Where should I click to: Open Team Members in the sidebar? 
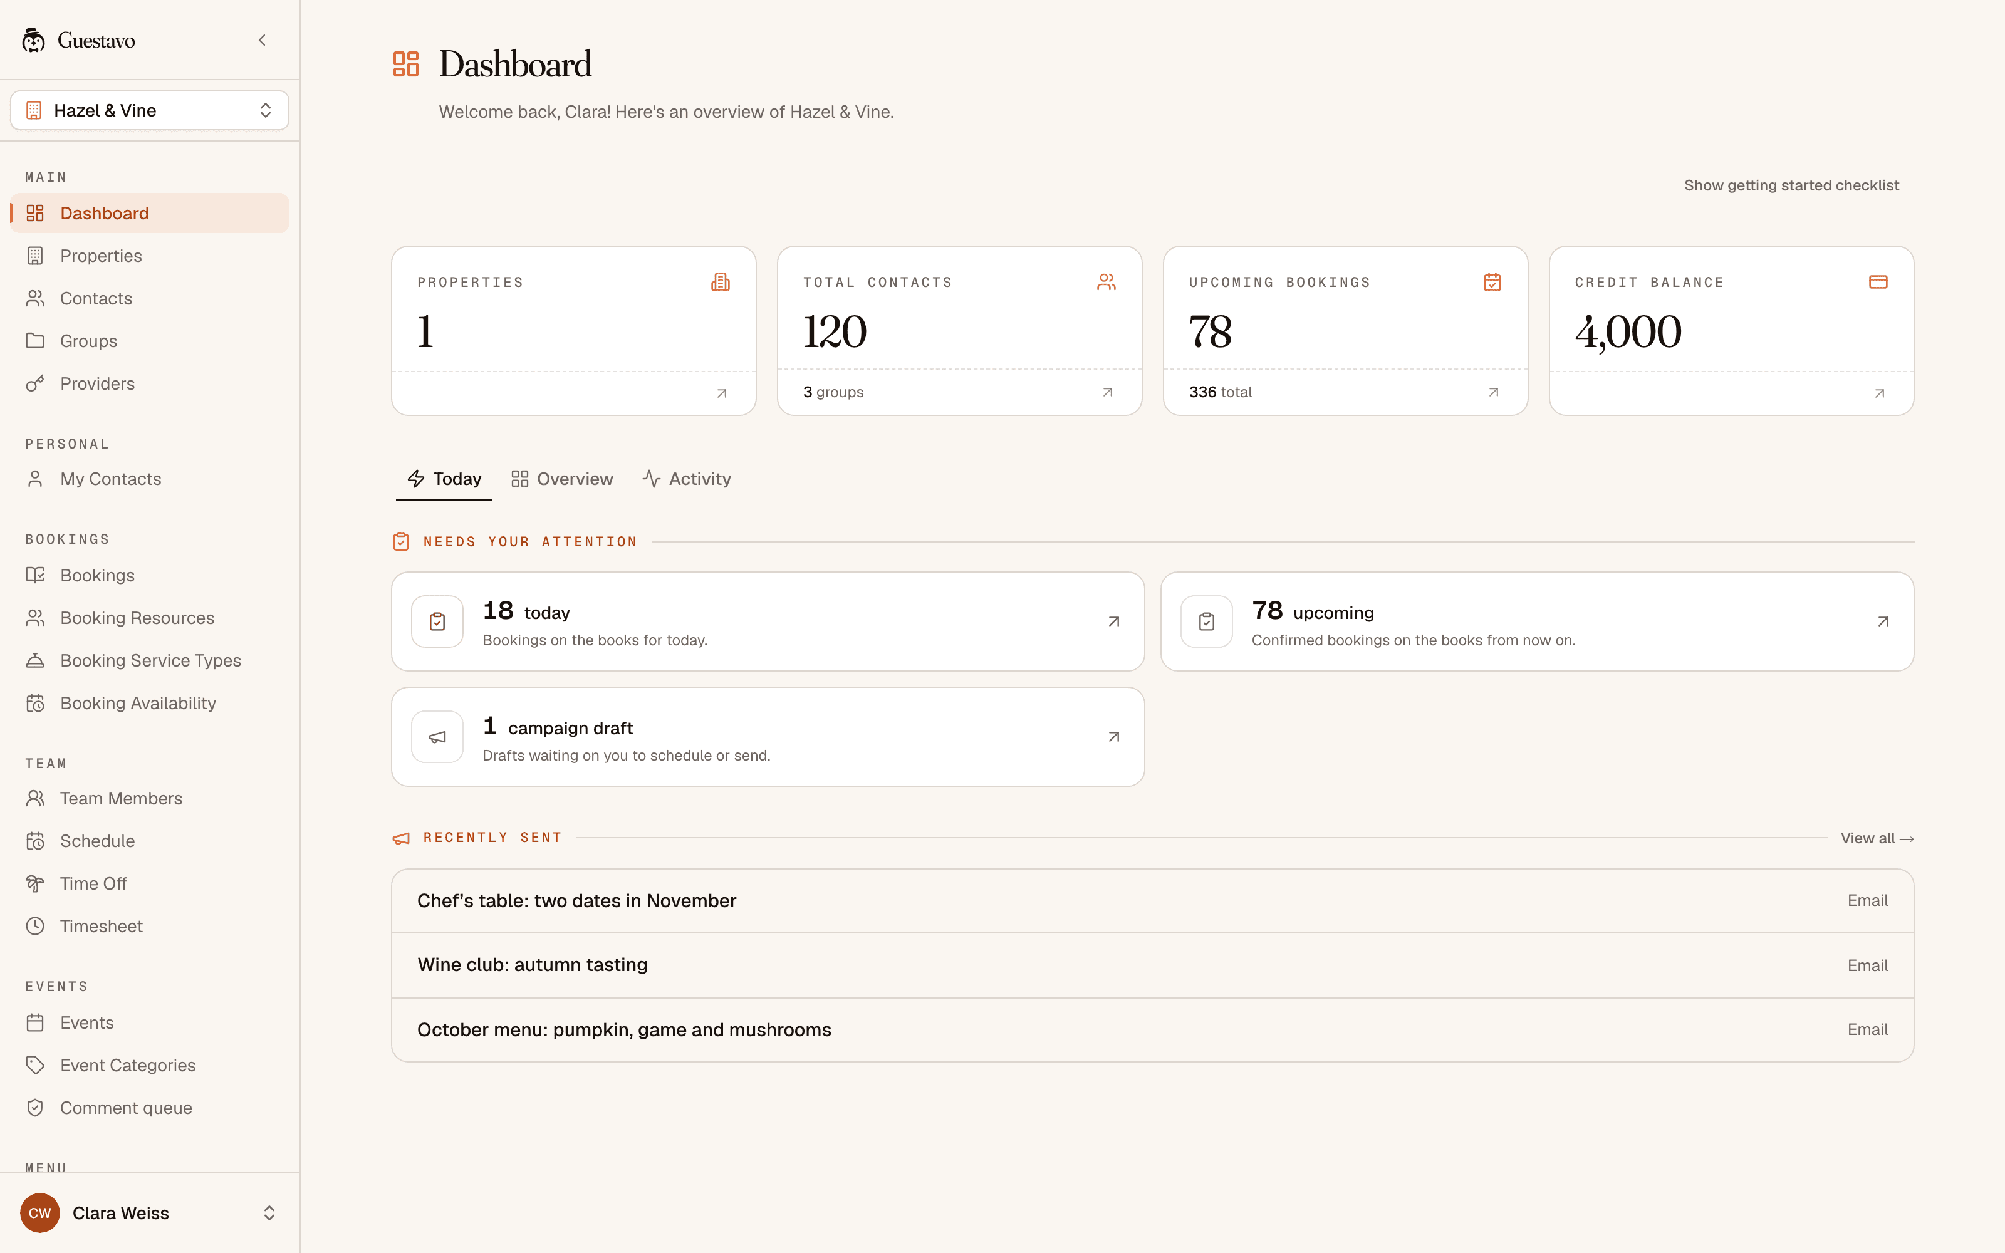point(149,798)
